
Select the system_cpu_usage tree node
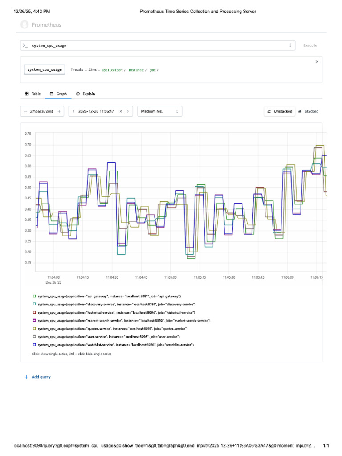coord(45,70)
